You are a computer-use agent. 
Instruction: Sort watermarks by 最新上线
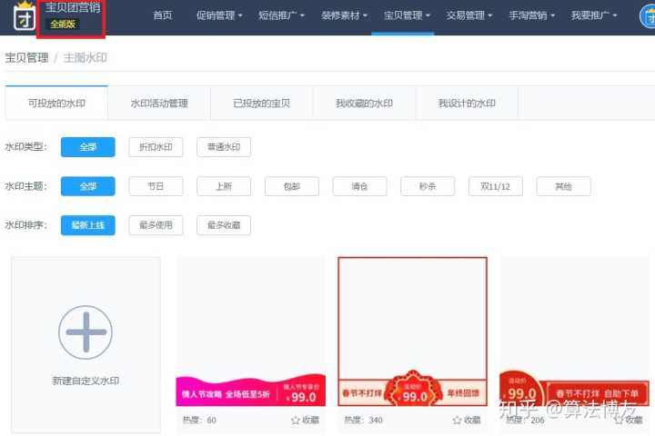click(x=87, y=225)
